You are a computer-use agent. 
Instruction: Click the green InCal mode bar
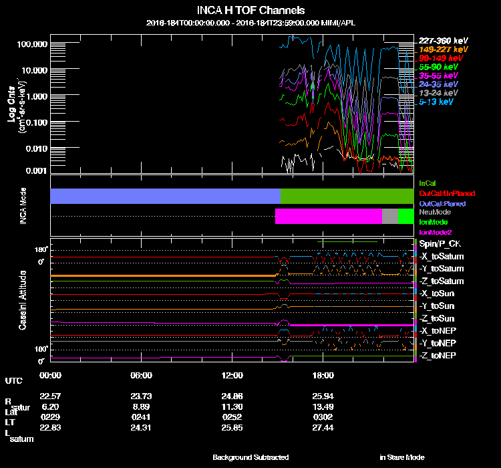(x=347, y=196)
